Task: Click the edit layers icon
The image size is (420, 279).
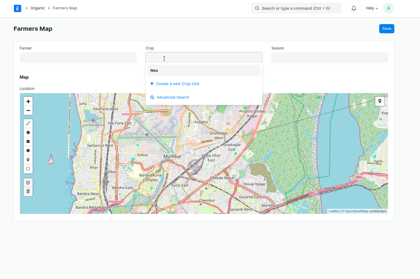Action: 28,182
